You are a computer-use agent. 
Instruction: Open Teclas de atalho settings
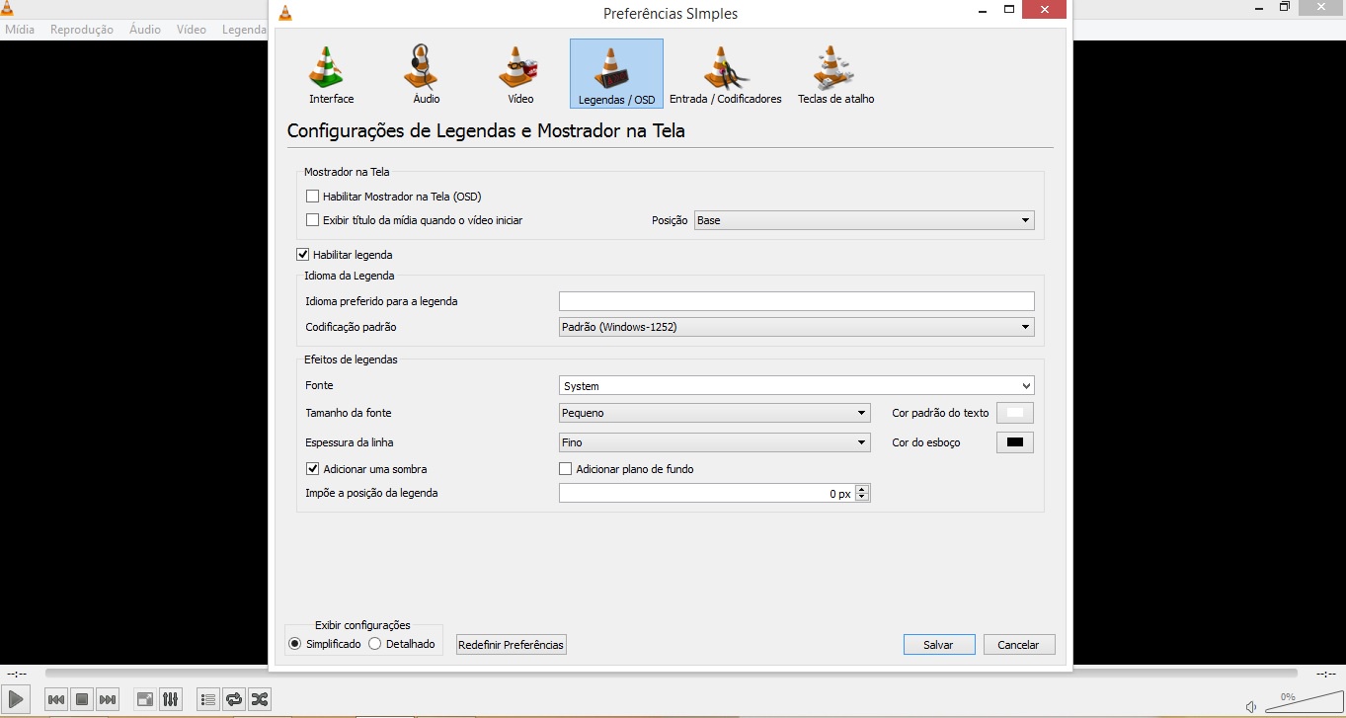835,75
